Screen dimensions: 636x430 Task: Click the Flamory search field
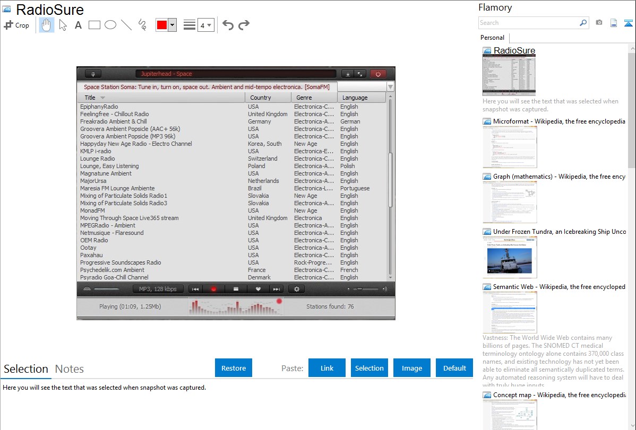tap(528, 23)
